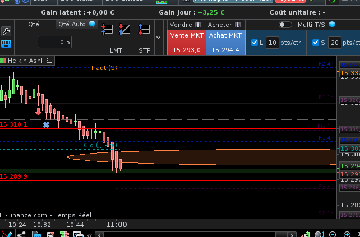Click the teal 15 302 price tag
Image resolution: width=360 pixels, height=237 pixels.
tap(350, 148)
